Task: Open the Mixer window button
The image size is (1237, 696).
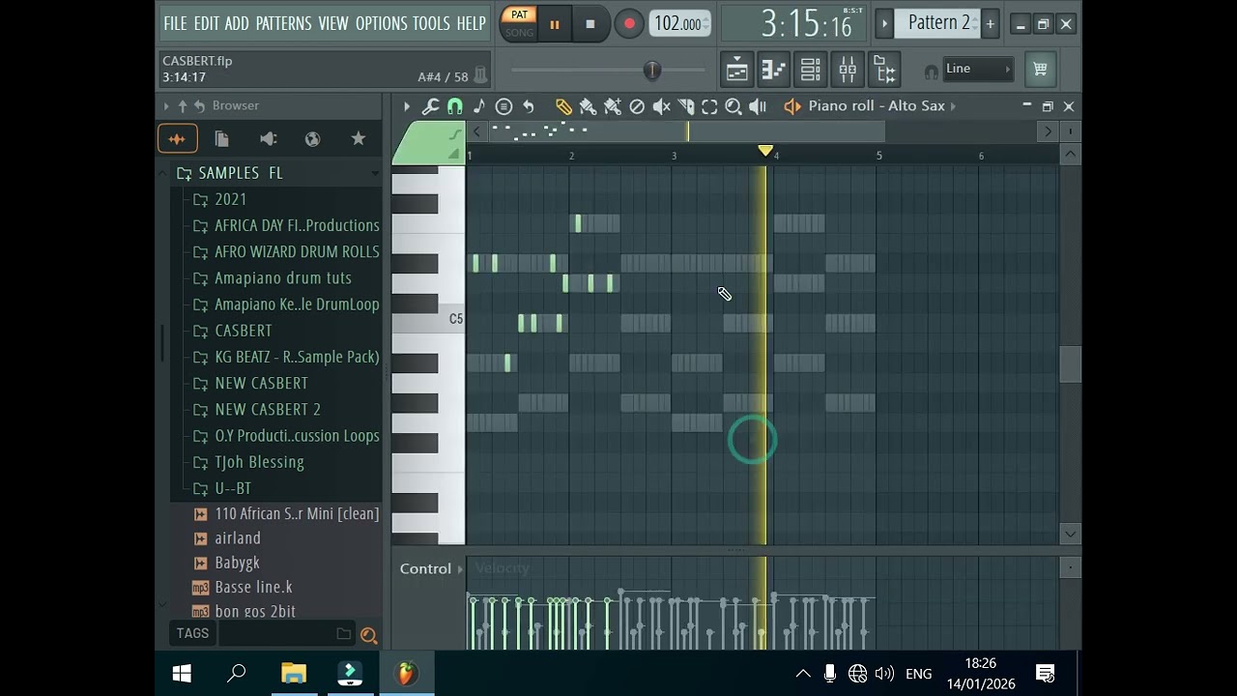Action: pos(848,69)
